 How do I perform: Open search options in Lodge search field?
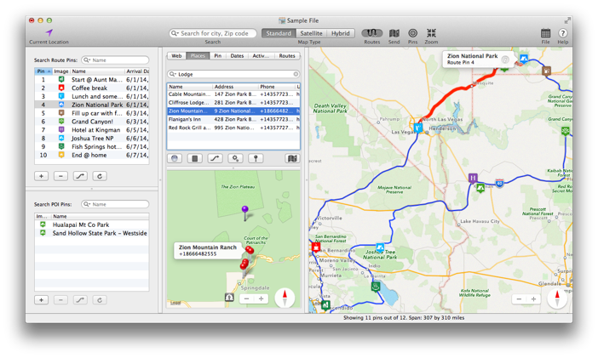173,75
